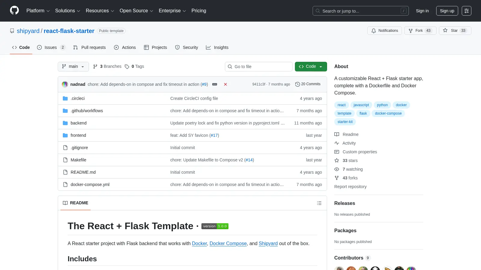Open the main branch selector dropdown
Viewport: 481px width, 270px height.
73,67
